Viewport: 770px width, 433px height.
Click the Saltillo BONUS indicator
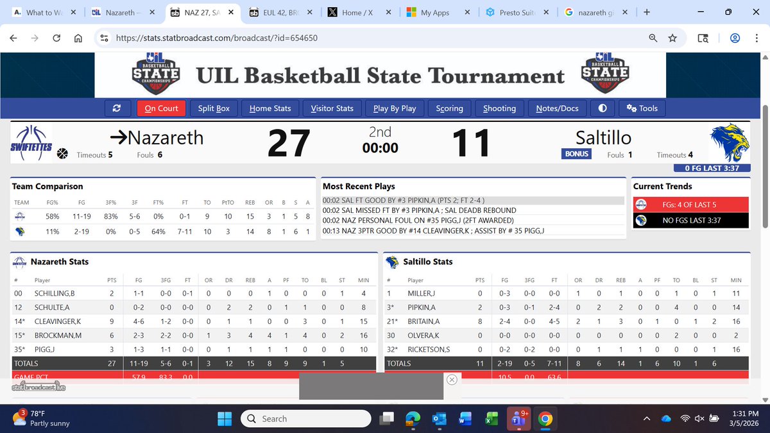click(x=576, y=154)
